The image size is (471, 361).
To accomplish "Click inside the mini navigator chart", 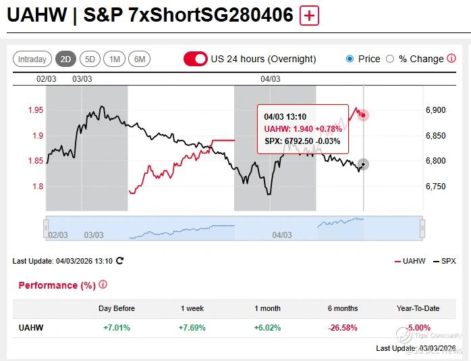I will coord(236,227).
